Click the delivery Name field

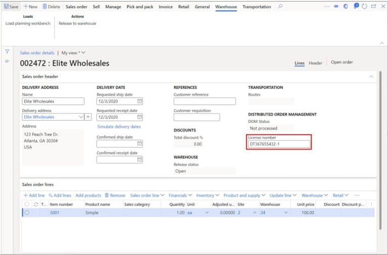point(53,101)
